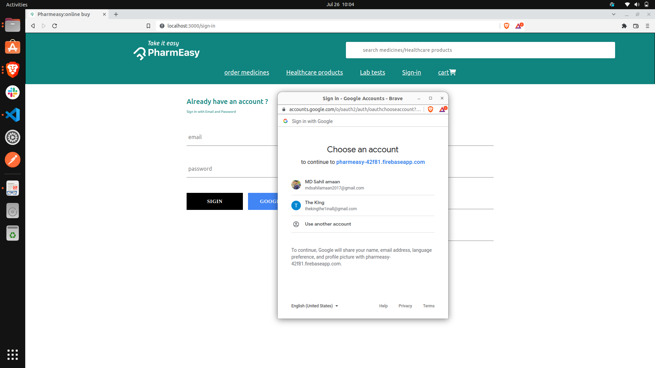Open the Brave hamburger menu
The height and width of the screenshot is (368, 655).
[647, 26]
